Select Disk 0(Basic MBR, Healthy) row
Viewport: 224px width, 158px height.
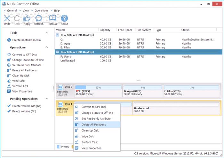coord(139,35)
